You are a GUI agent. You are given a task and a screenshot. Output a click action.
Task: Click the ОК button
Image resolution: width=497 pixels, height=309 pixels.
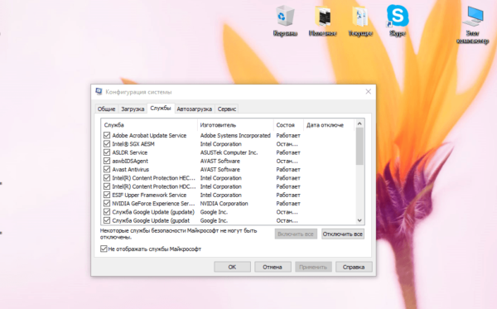(232, 267)
